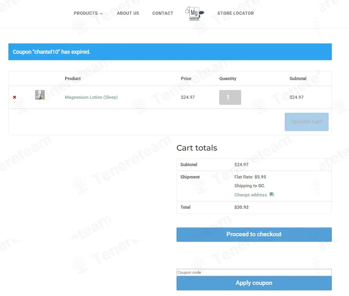The image size is (349, 296).
Task: Focus the Coupon code field
Action: 254,272
